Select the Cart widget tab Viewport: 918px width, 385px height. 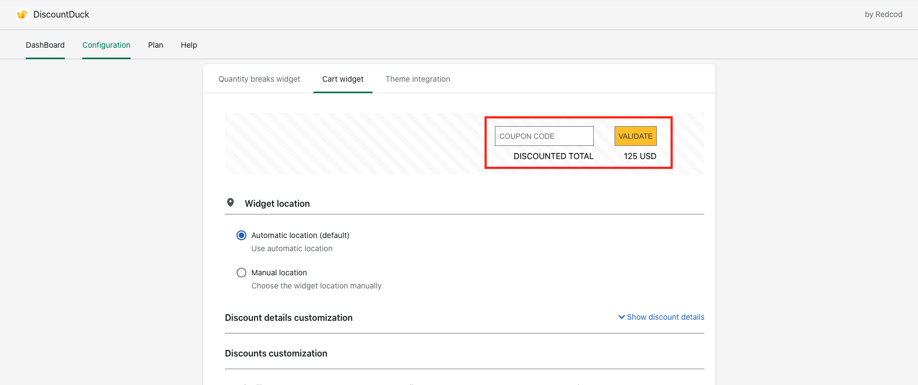pyautogui.click(x=343, y=79)
